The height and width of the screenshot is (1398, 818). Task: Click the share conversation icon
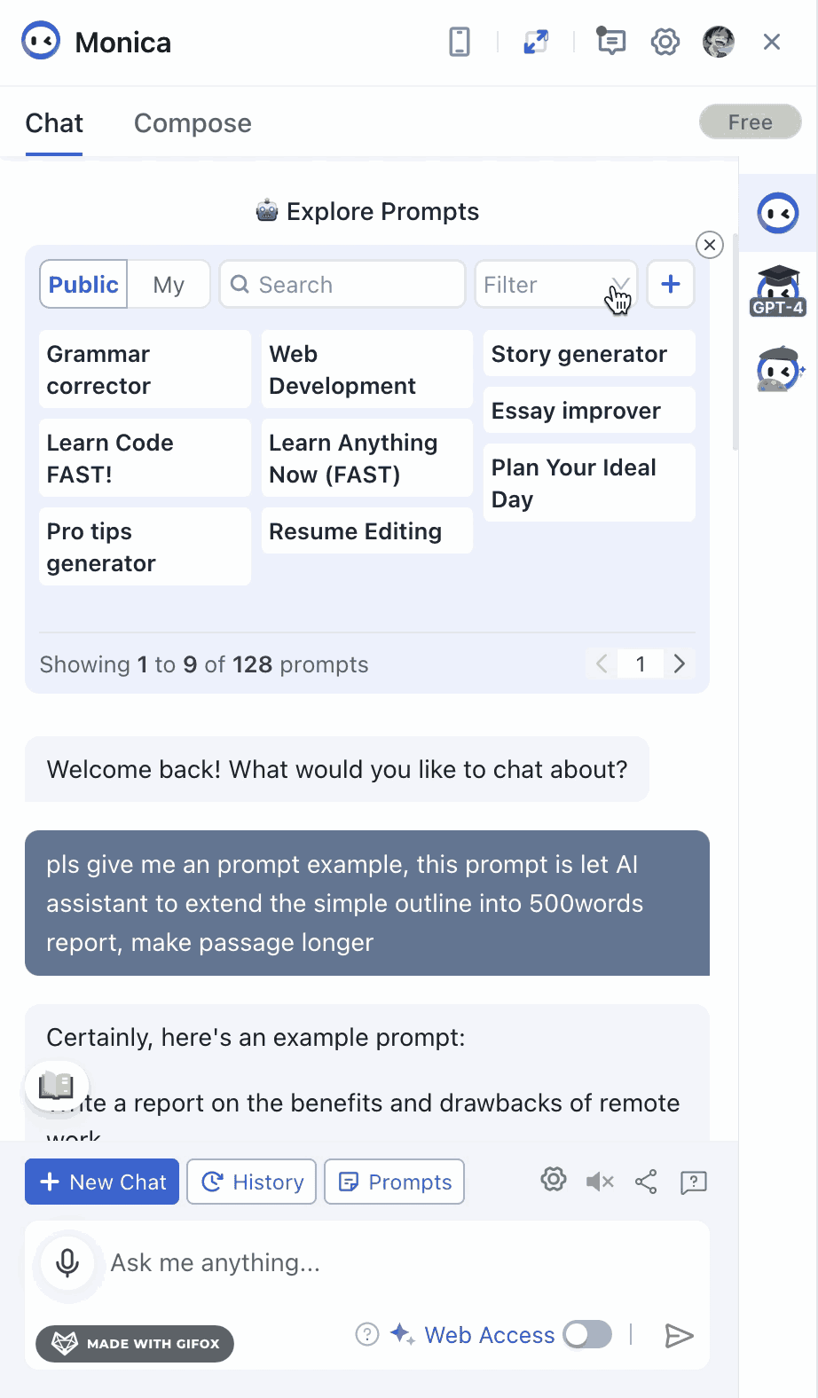point(646,1182)
